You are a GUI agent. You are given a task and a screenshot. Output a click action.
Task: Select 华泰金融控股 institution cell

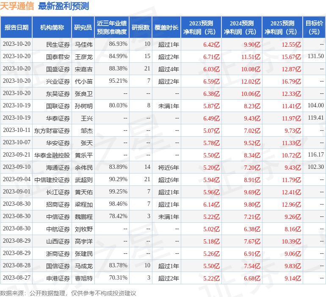(52, 155)
